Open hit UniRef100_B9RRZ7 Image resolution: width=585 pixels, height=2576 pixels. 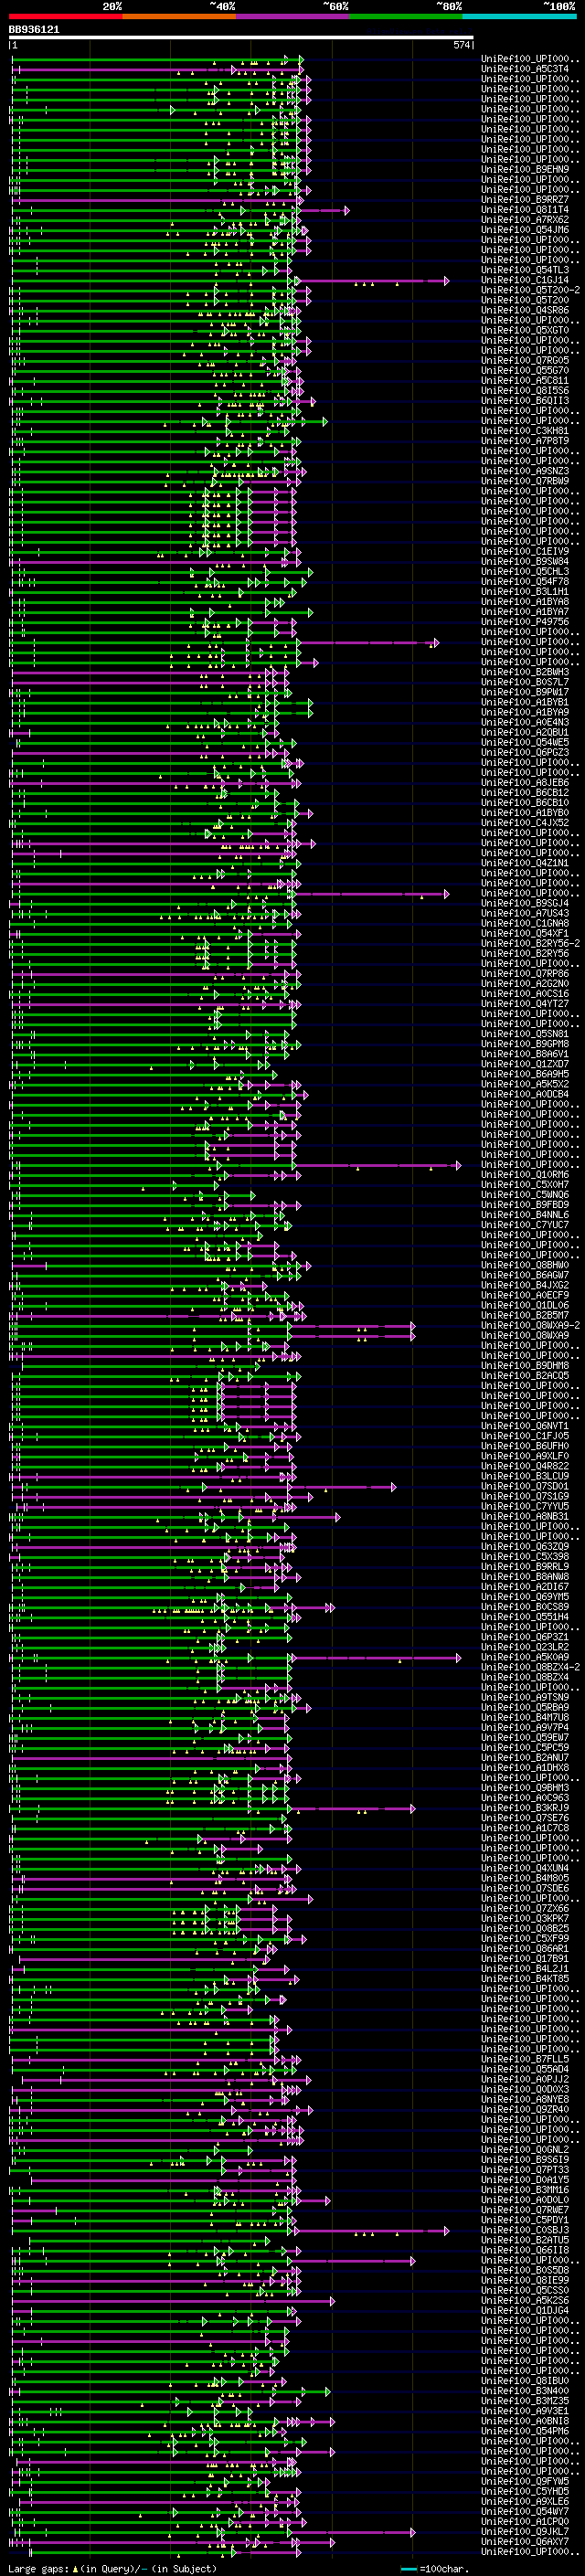(x=525, y=200)
